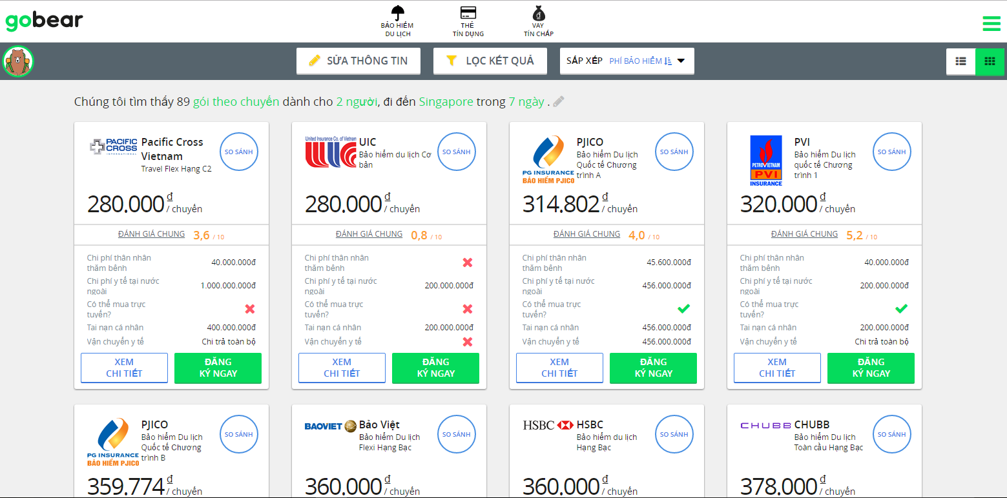Open Lọc kết quả filter button
Image resolution: width=1007 pixels, height=498 pixels.
(x=492, y=61)
